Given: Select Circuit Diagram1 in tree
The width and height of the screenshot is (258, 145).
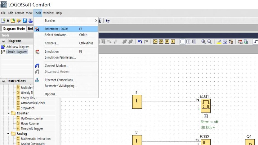Looking at the screenshot, I should [17, 52].
